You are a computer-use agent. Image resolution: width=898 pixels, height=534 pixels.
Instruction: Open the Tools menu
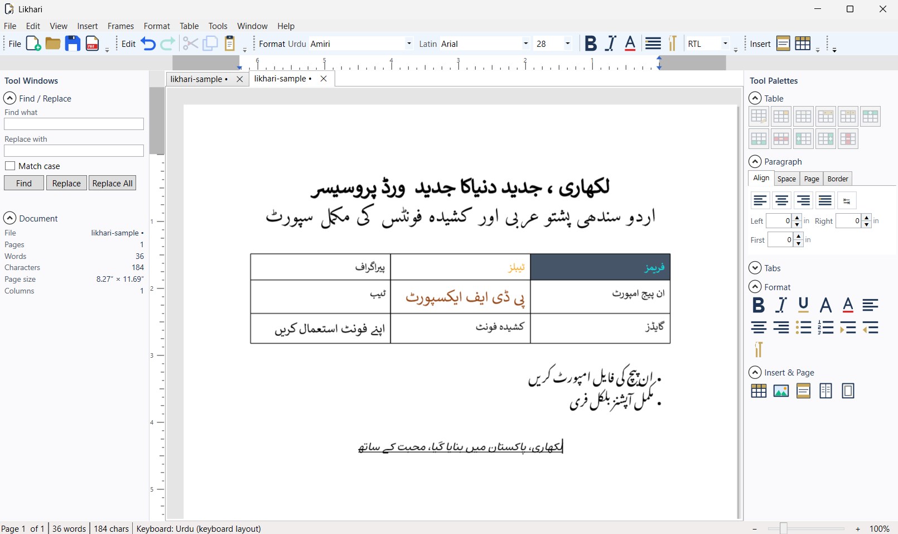tap(218, 26)
